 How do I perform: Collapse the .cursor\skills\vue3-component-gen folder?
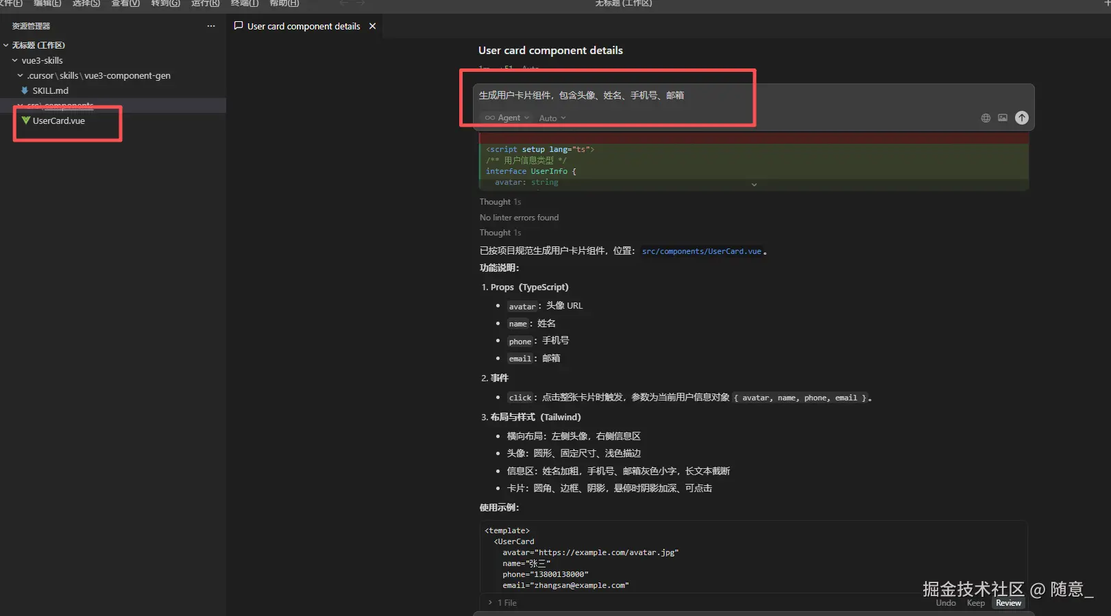click(x=21, y=75)
